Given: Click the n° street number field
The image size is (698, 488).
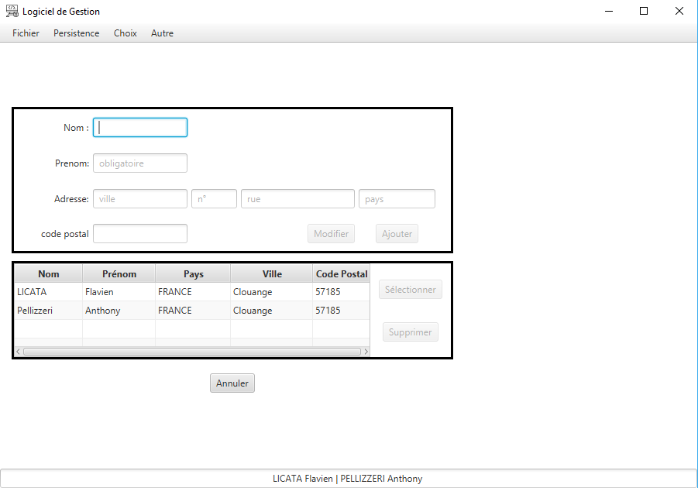Looking at the screenshot, I should (x=214, y=198).
